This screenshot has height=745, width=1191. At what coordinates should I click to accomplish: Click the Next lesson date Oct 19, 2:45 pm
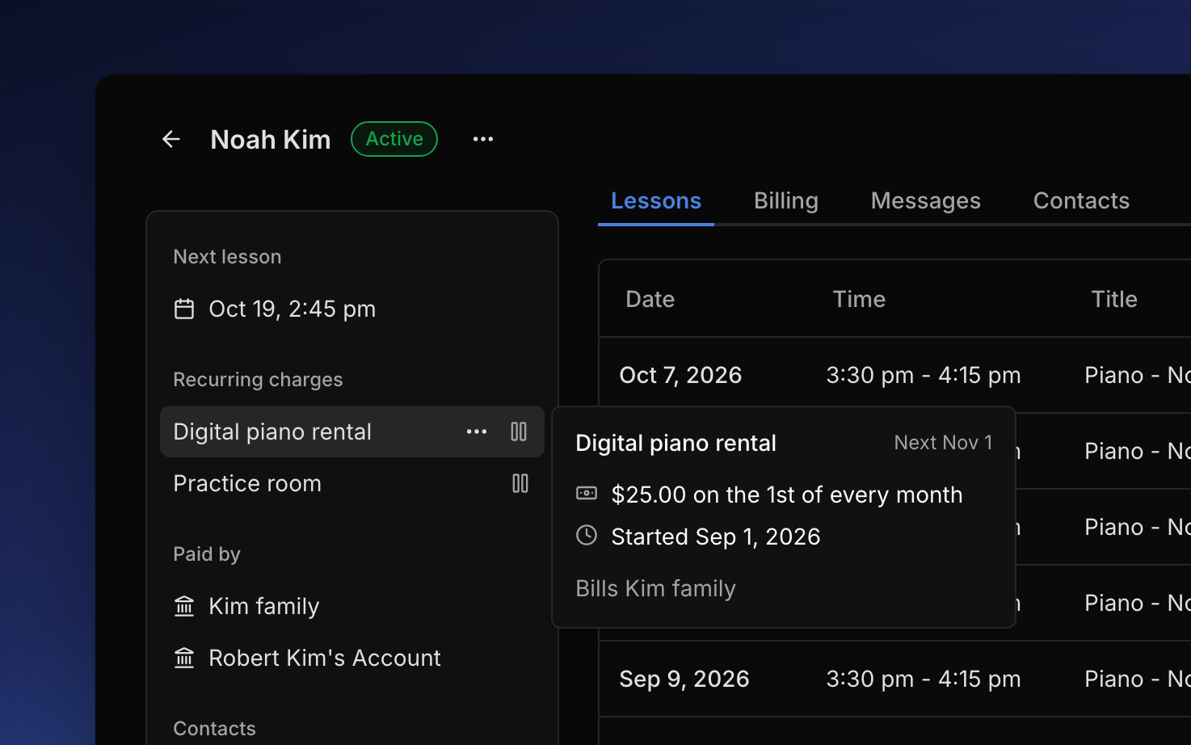(292, 309)
